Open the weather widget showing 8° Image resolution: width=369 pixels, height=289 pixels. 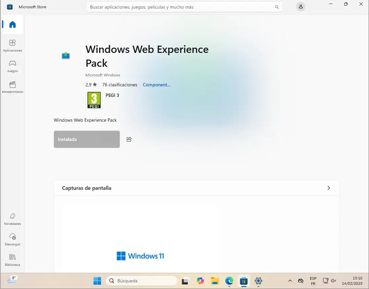coord(12,279)
